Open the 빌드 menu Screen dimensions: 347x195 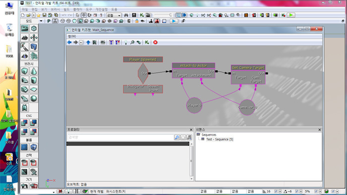(x=66, y=9)
